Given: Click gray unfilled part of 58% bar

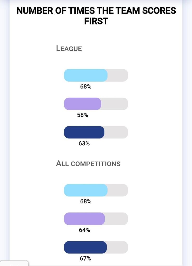Looking at the screenshot, I should [x=114, y=104].
